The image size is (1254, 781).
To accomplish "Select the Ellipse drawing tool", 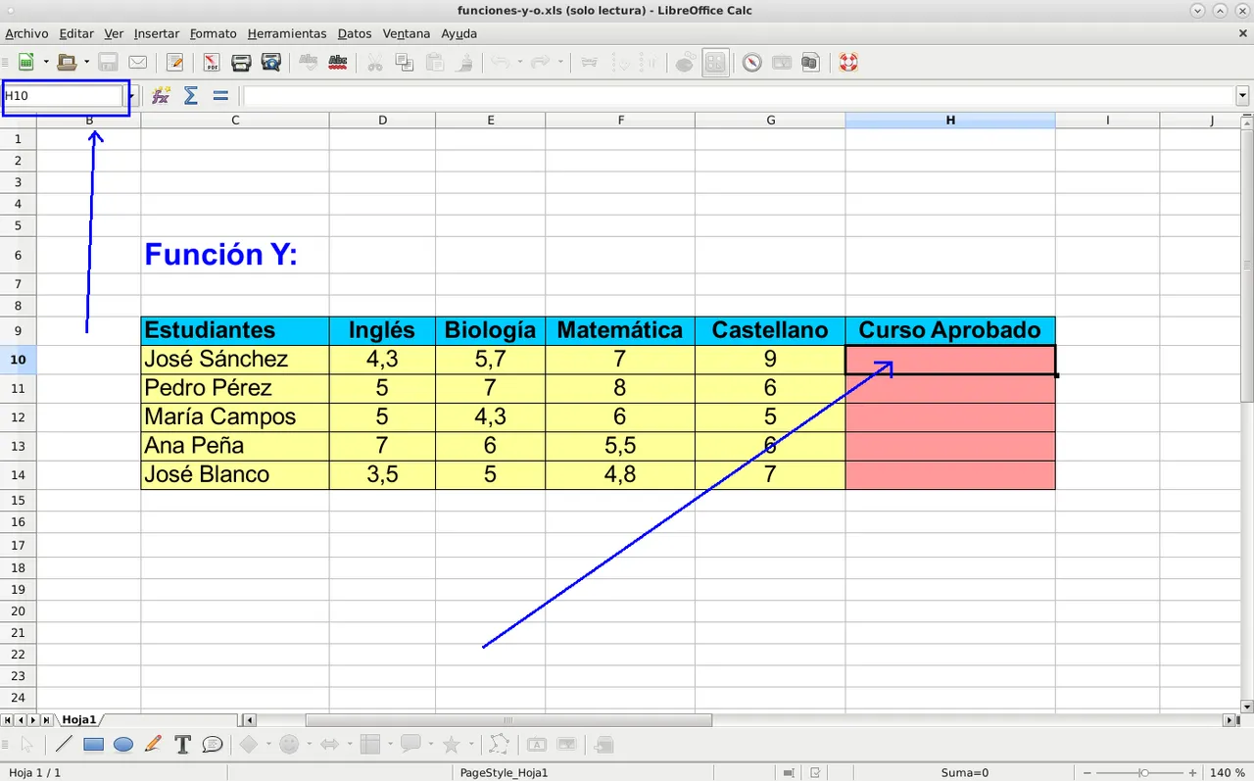I will tap(123, 745).
